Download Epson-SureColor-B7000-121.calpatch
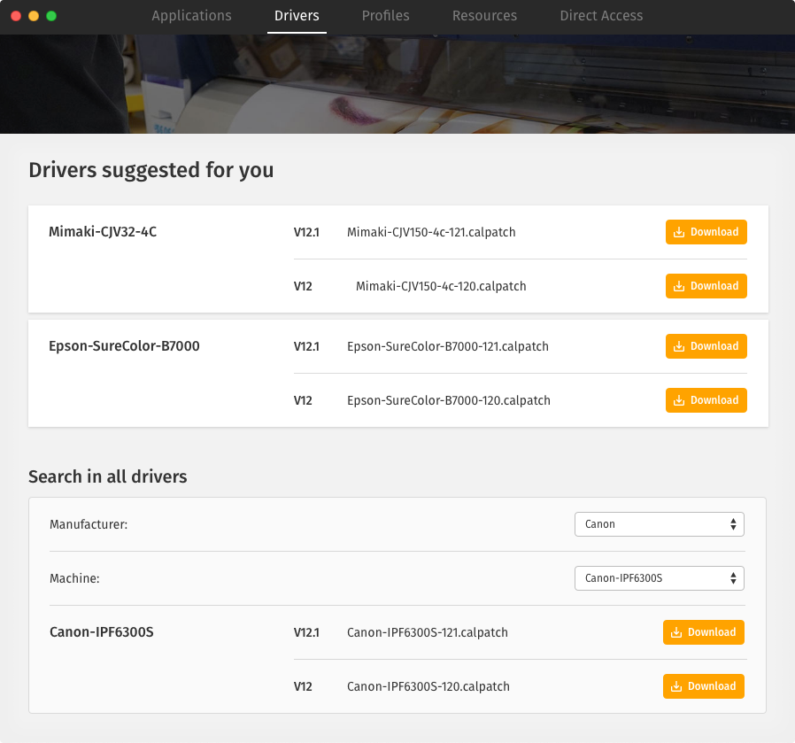 (706, 346)
